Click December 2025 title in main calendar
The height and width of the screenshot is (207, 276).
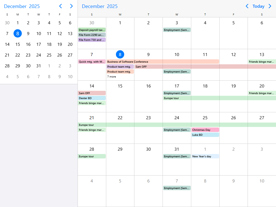(x=100, y=6)
